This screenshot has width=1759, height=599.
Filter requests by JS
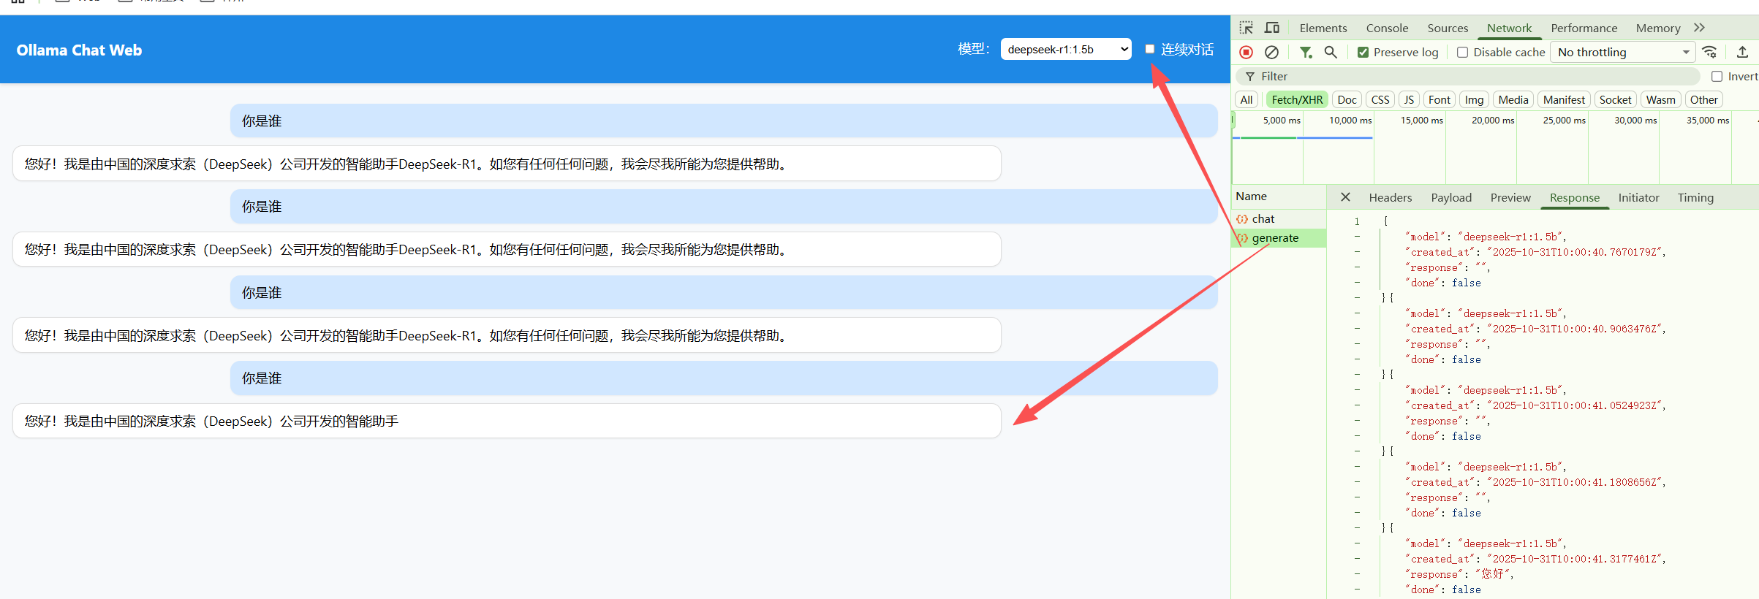click(1409, 100)
